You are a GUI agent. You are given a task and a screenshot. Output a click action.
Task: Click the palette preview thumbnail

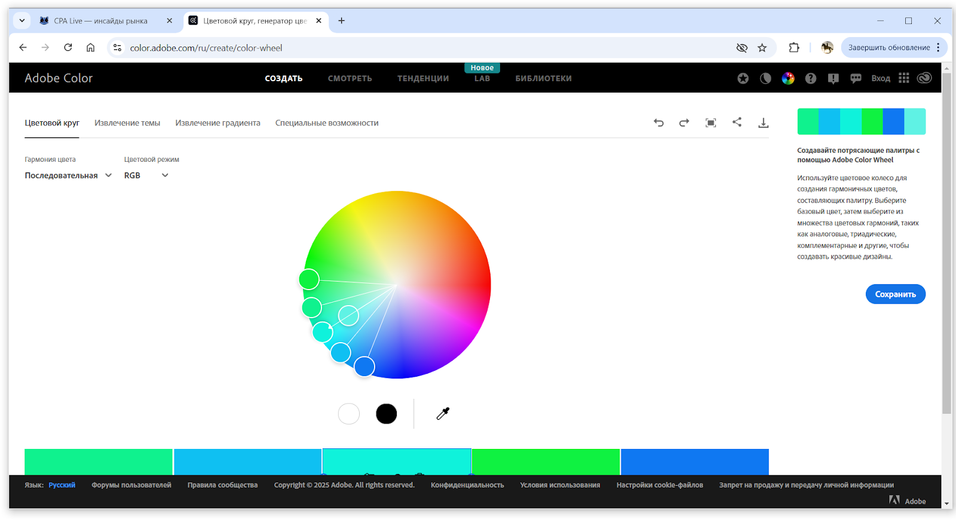[861, 122]
